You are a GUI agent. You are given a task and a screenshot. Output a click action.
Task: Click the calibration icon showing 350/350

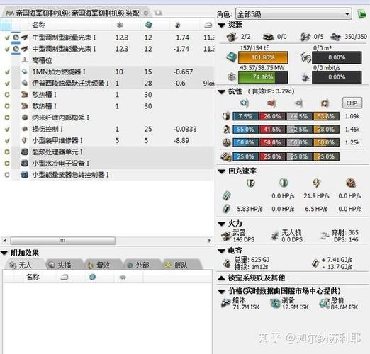tap(336, 37)
